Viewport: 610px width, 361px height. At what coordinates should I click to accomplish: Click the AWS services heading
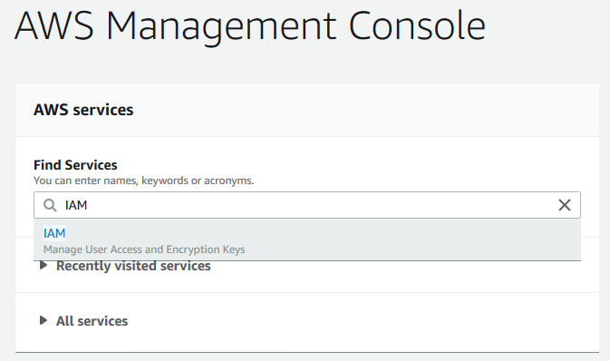point(83,110)
